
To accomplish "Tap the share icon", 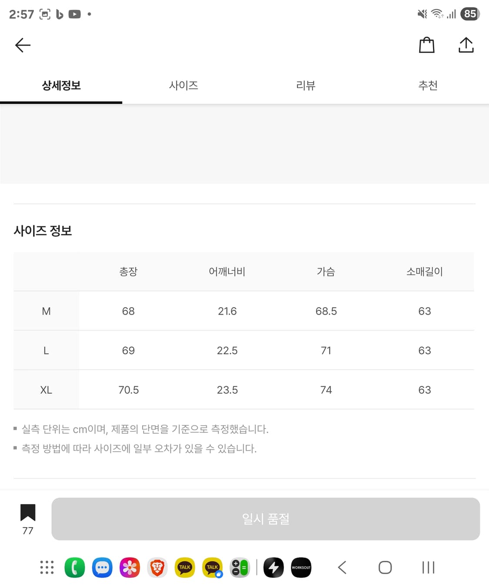I will [x=466, y=45].
